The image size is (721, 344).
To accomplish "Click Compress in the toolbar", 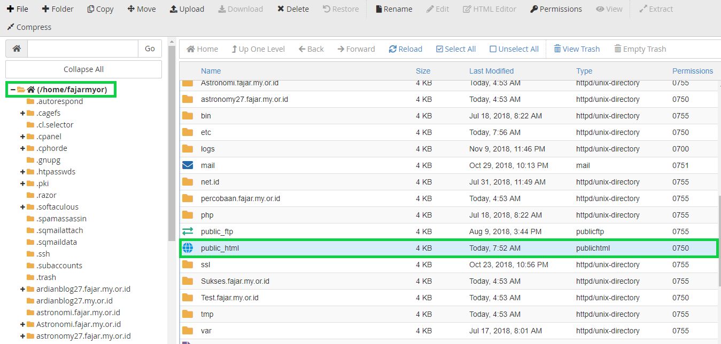I will [x=29, y=27].
